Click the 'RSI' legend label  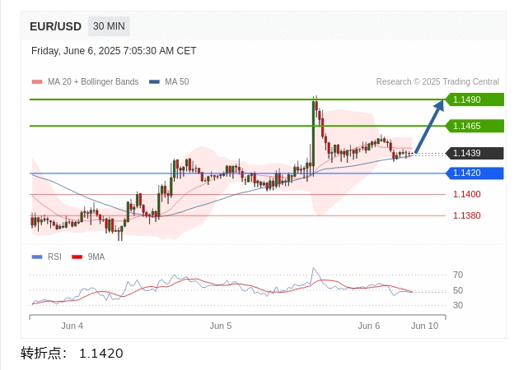tap(54, 257)
